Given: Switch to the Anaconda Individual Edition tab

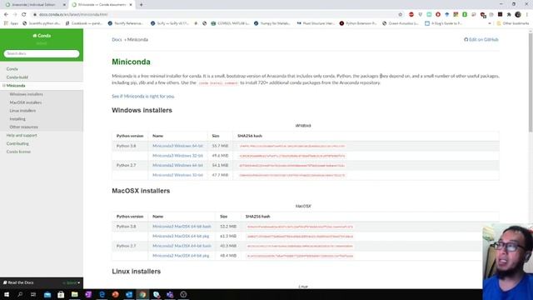Looking at the screenshot, I should click(x=33, y=5).
